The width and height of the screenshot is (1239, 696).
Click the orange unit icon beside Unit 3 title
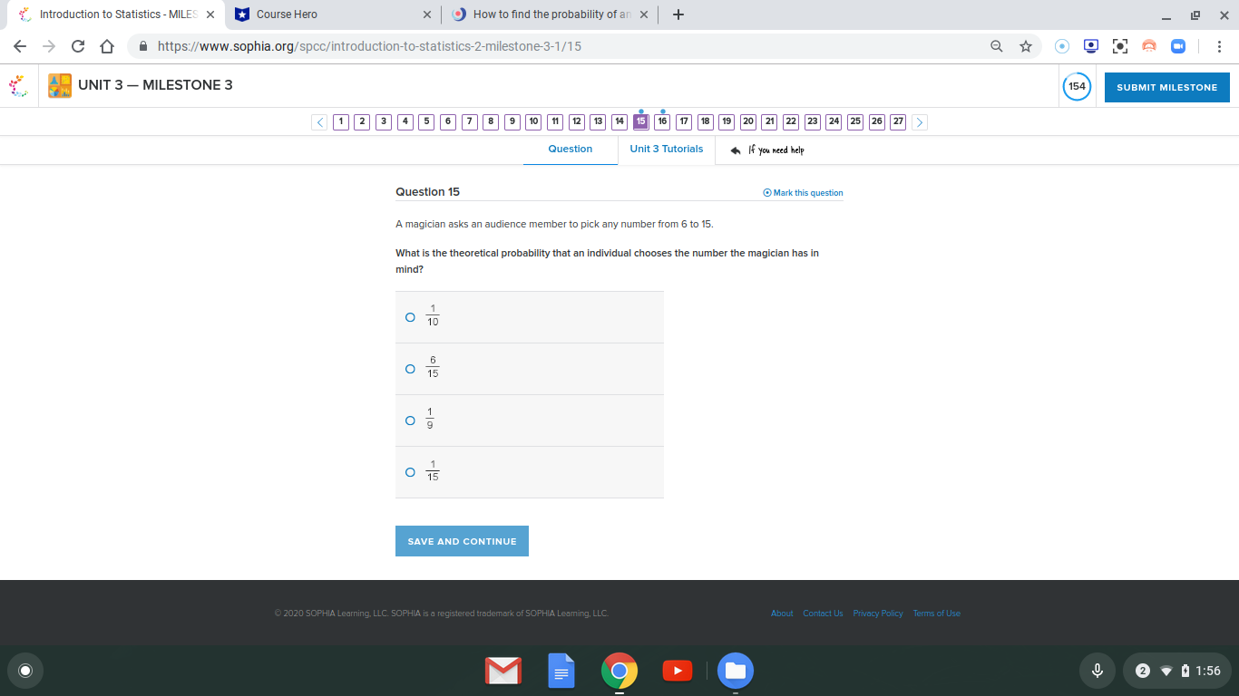pos(60,85)
